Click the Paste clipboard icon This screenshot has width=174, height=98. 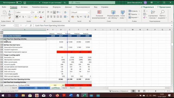5,13
